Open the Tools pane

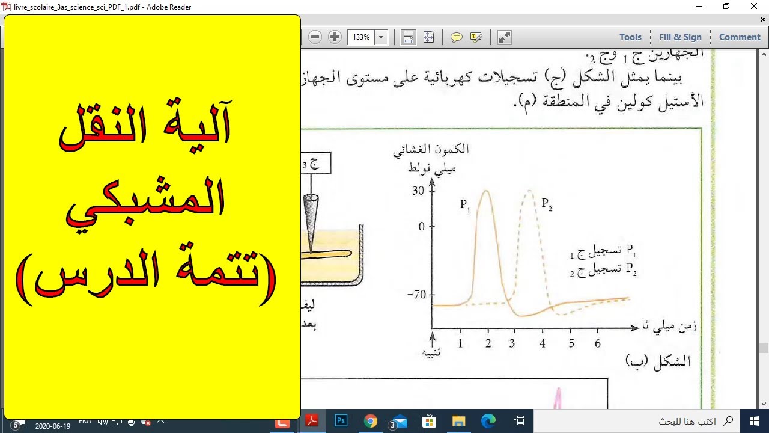pyautogui.click(x=630, y=37)
